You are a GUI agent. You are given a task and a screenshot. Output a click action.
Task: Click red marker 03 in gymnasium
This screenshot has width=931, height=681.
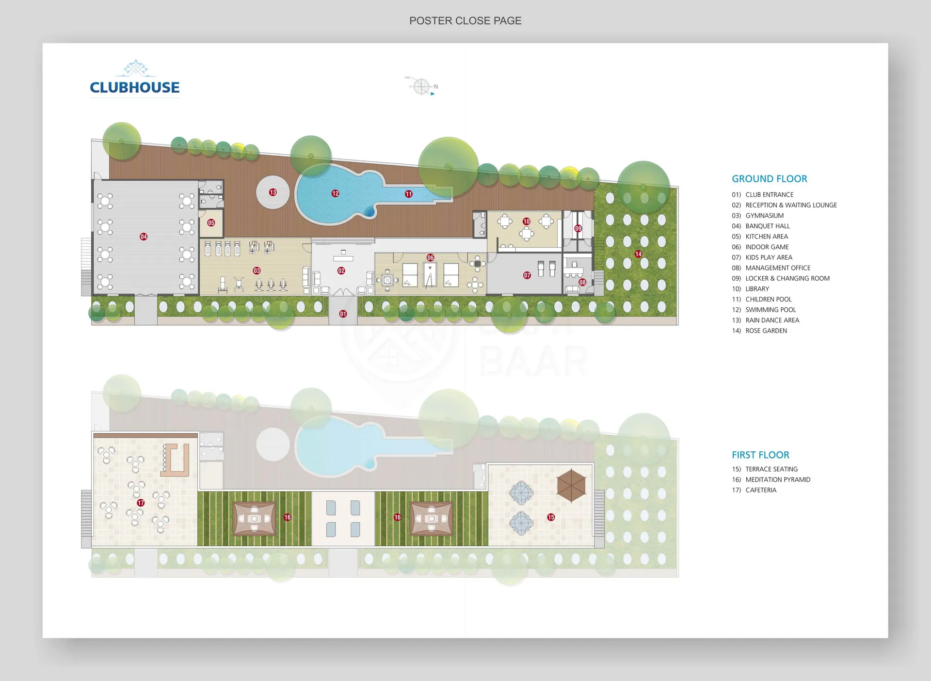point(257,270)
